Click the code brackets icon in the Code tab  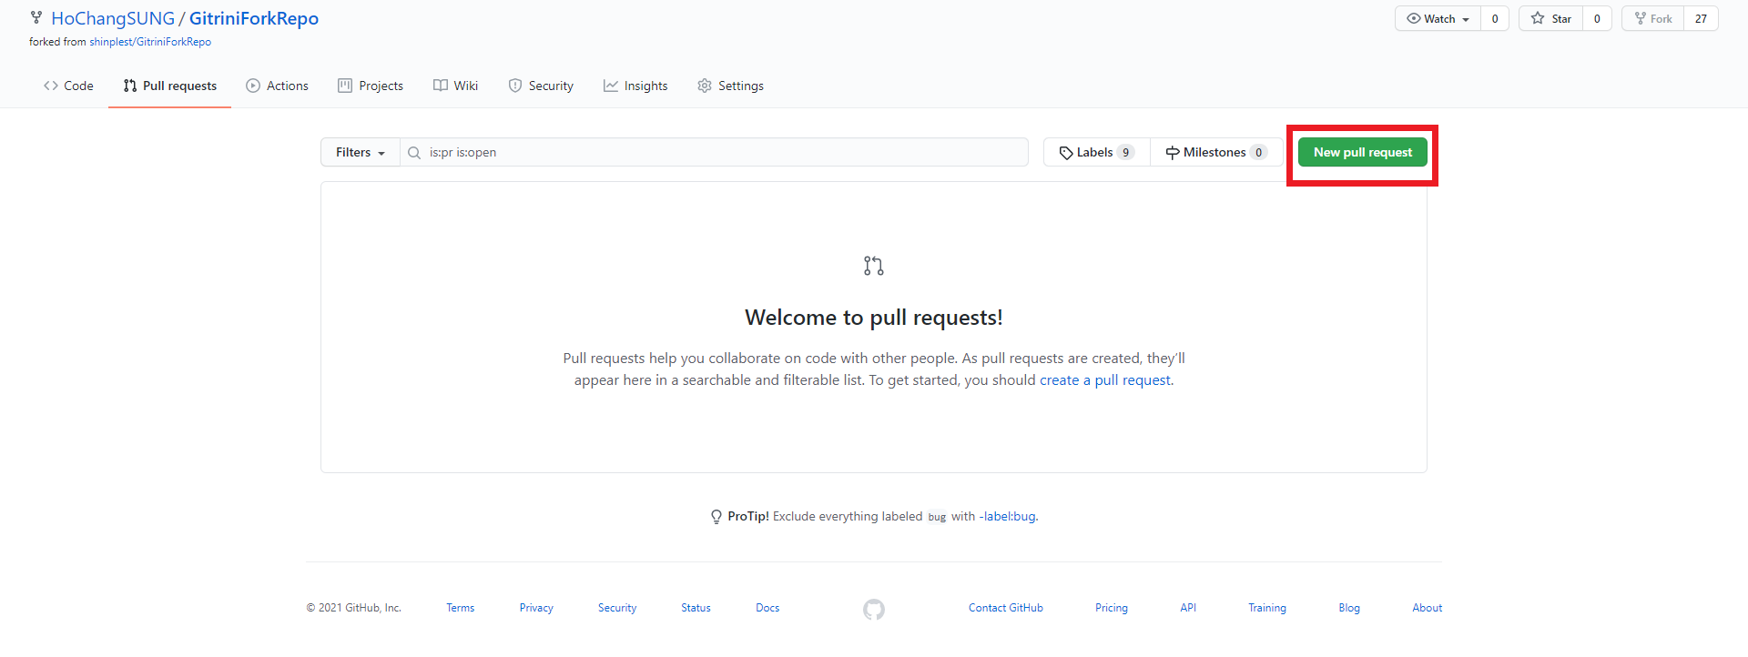pos(51,86)
